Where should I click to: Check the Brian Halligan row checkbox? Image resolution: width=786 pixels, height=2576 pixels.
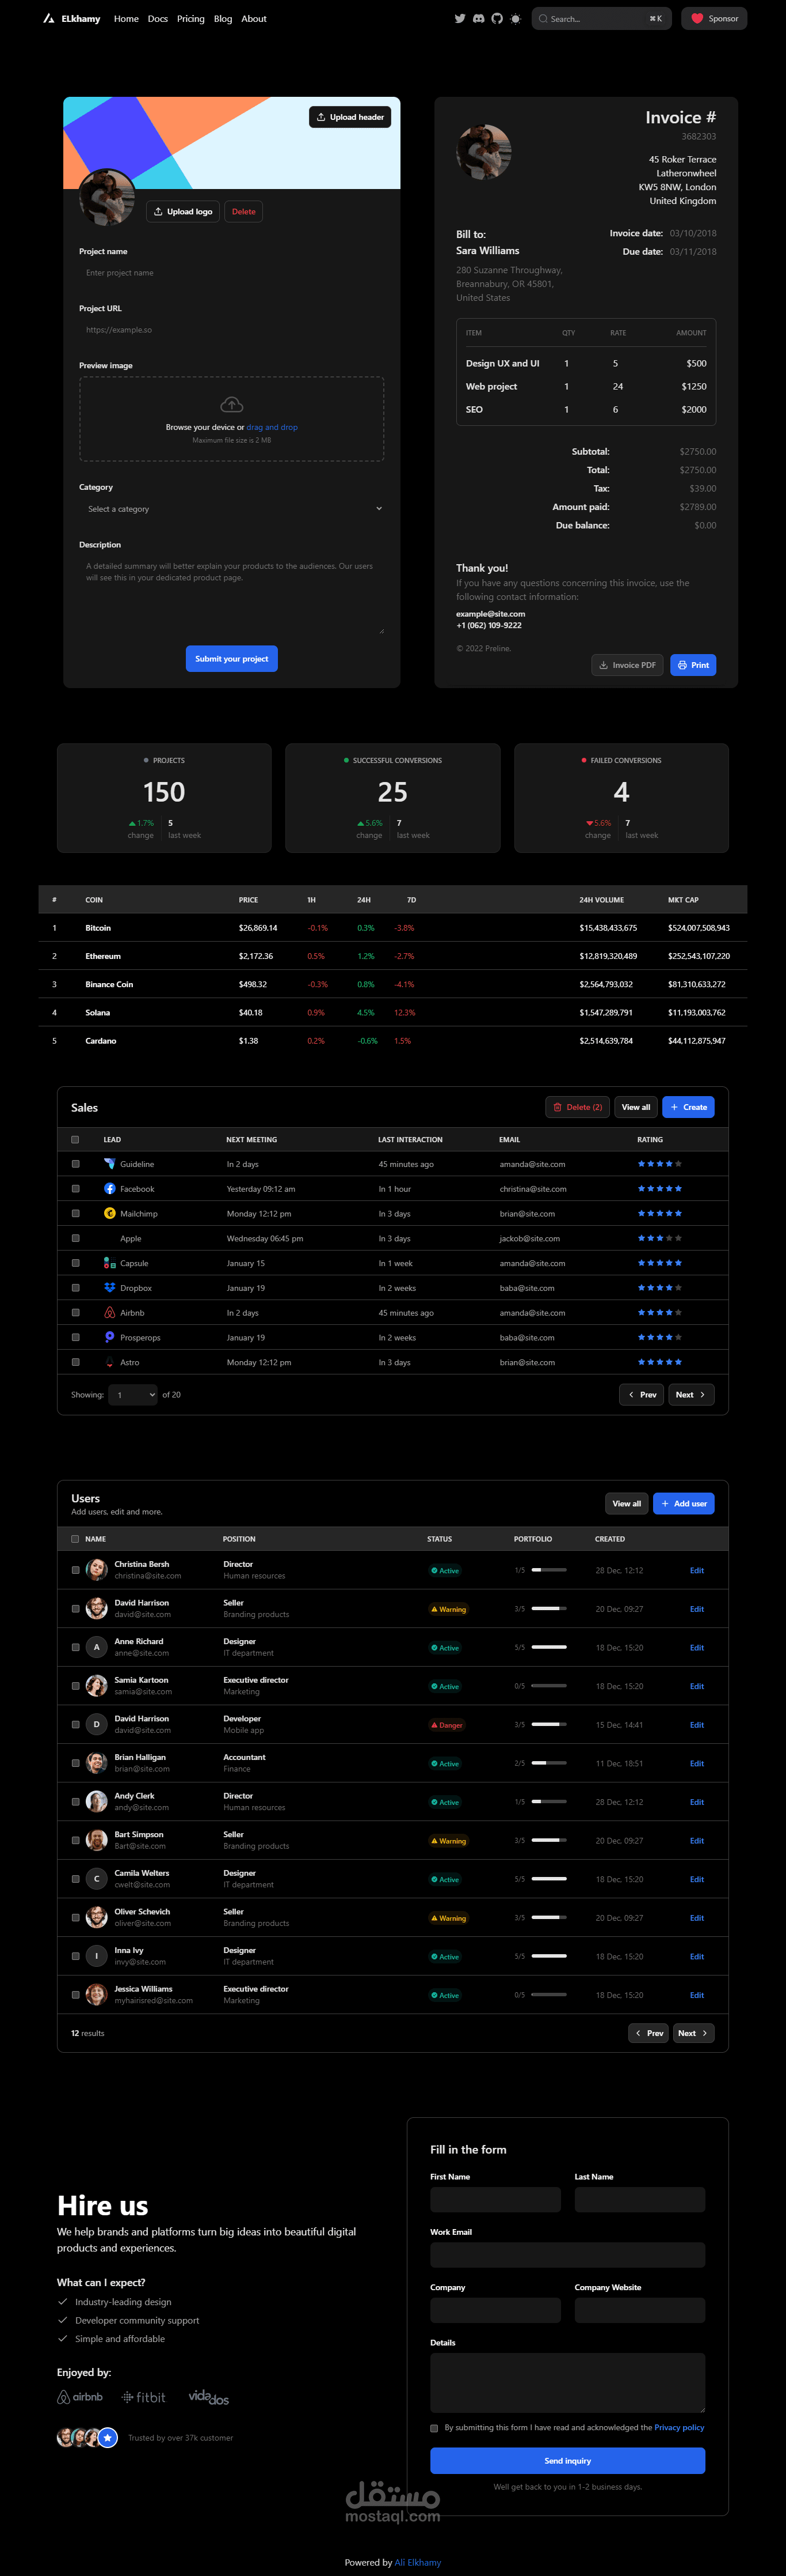pyautogui.click(x=75, y=1763)
